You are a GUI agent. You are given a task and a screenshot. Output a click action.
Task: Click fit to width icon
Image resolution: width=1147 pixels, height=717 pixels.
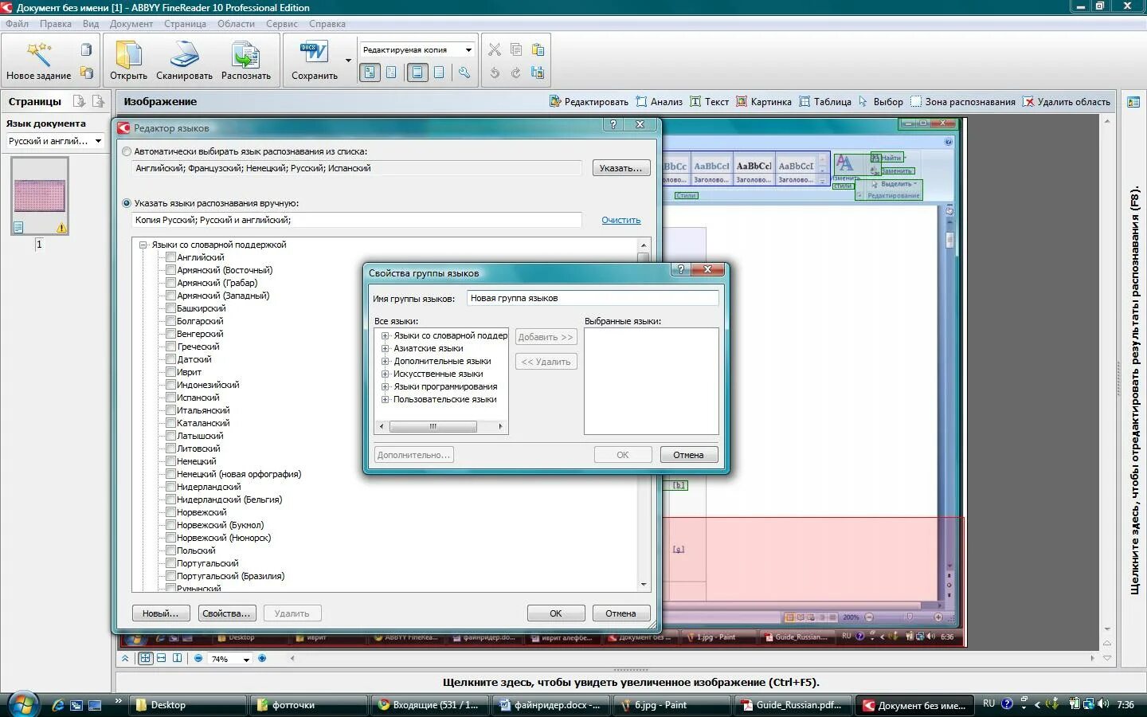(162, 658)
